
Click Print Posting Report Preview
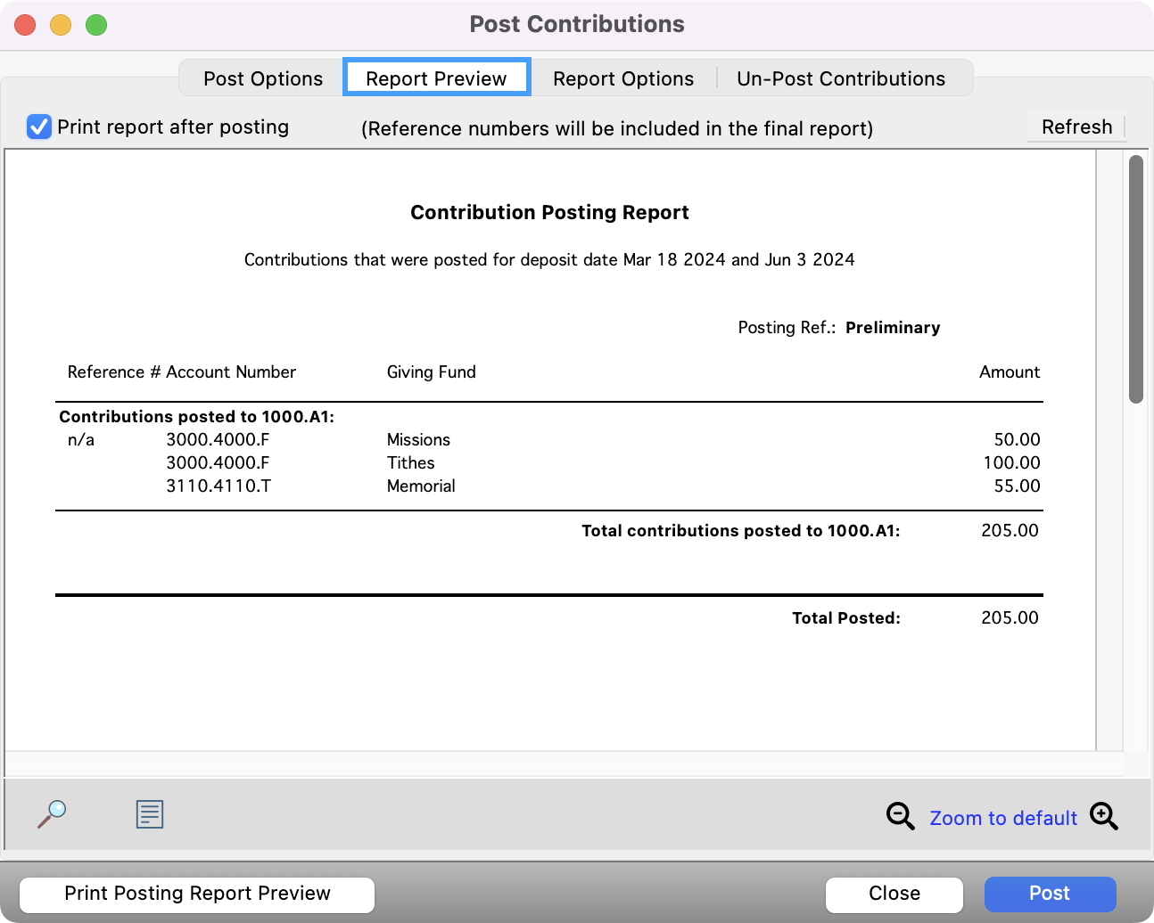pyautogui.click(x=196, y=894)
